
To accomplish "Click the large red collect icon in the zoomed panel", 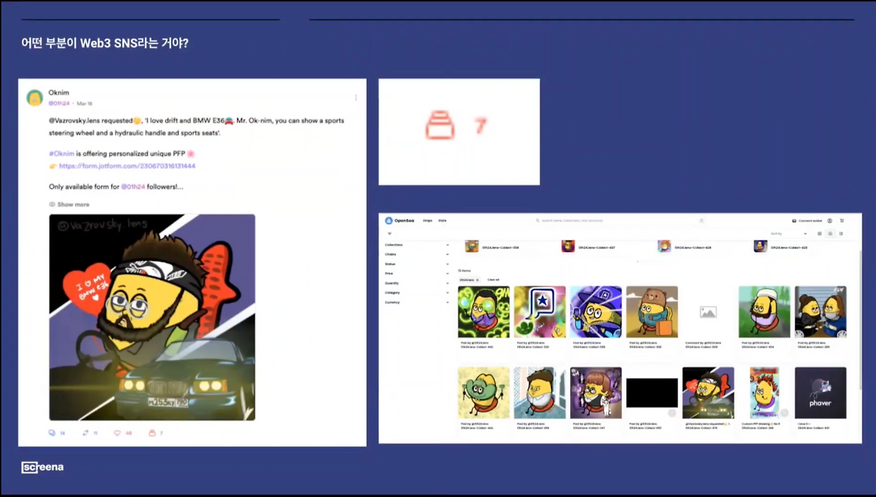I will (x=439, y=125).
